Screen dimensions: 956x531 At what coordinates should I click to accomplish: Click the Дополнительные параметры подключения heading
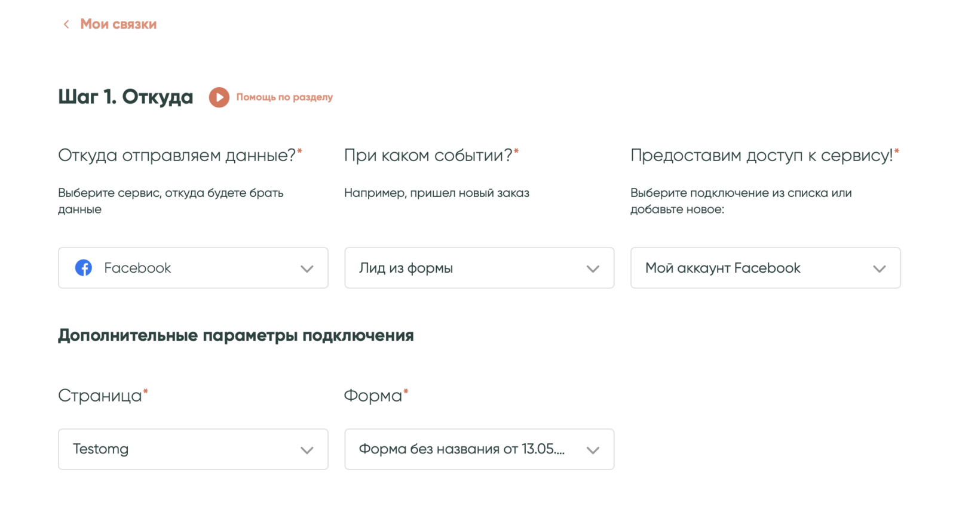[x=235, y=335]
